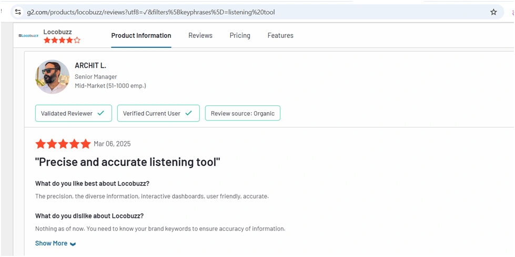The image size is (515, 257).
Task: Open the review title "Precise and accurate listening tool"
Action: 127,162
